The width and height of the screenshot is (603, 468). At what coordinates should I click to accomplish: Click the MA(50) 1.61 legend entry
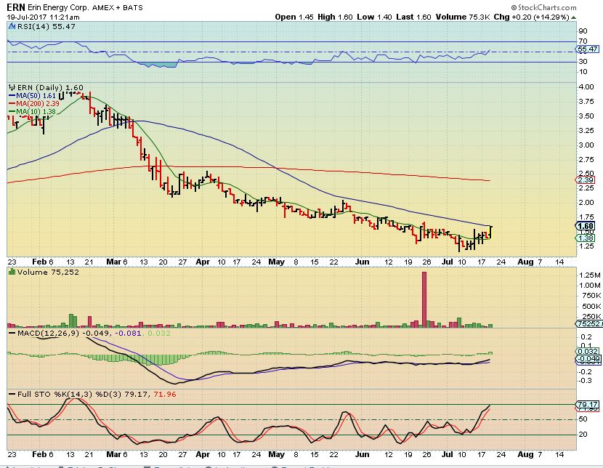tap(32, 96)
